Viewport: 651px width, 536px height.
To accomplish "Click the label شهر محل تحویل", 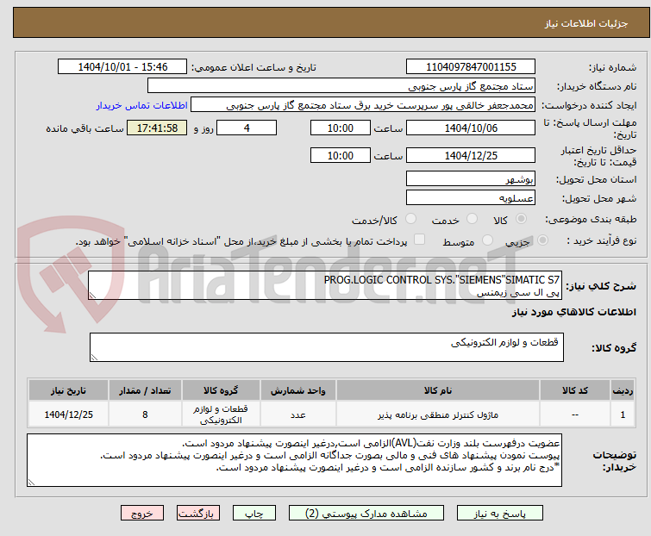I will coord(599,199).
